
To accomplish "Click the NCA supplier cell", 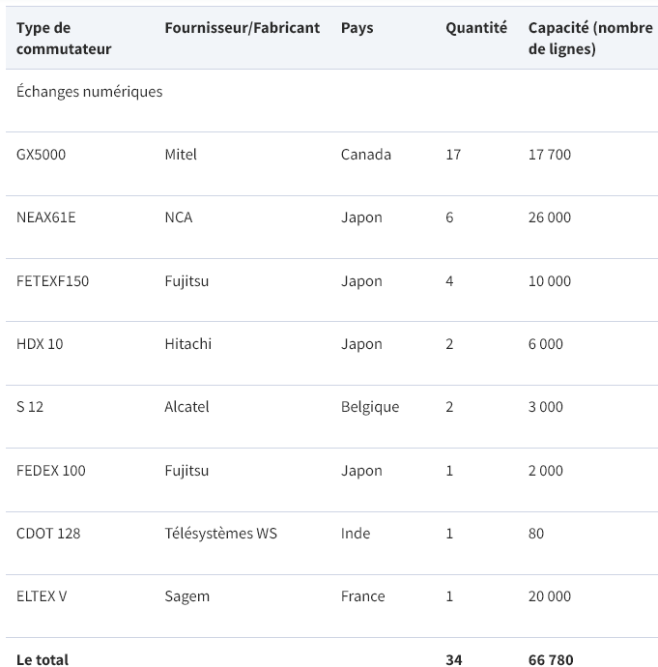I will tap(179, 217).
